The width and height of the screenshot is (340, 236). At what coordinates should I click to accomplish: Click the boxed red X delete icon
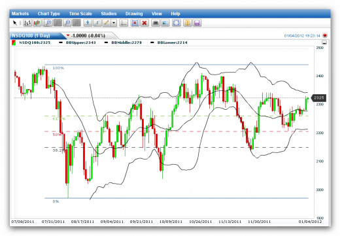135,23
